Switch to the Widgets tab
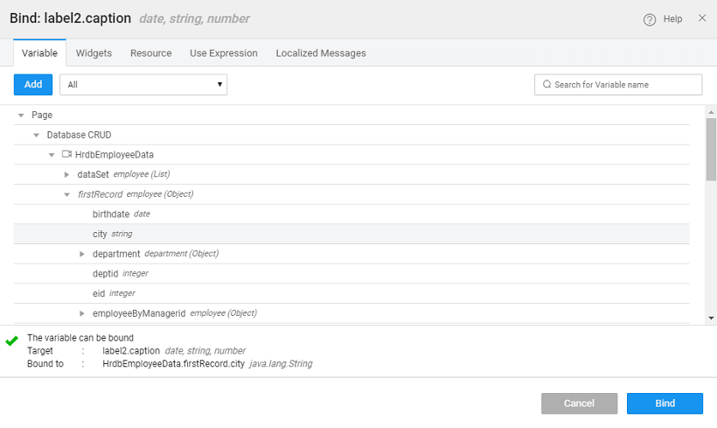Screen dimensions: 717x428 (x=94, y=53)
